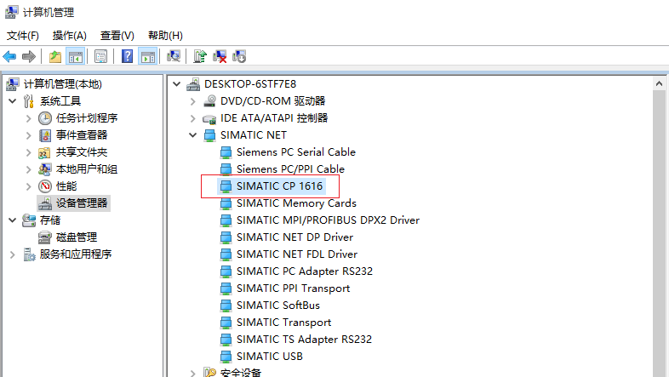Click the 性能 monitor icon
This screenshot has height=377, width=669.
click(x=45, y=186)
